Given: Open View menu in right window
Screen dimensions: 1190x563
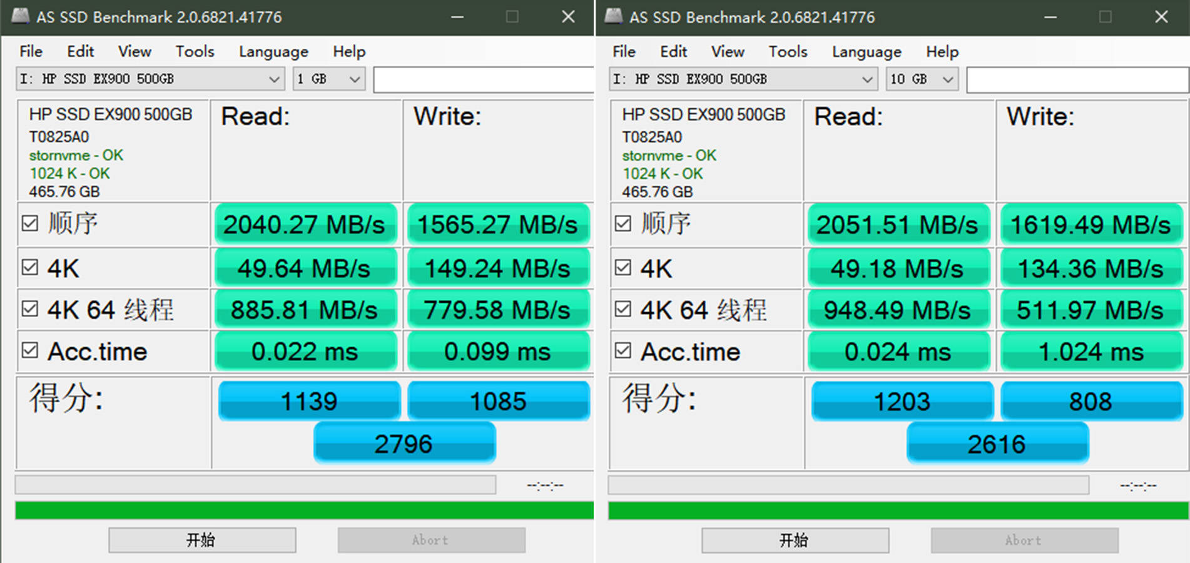Looking at the screenshot, I should coord(728,51).
